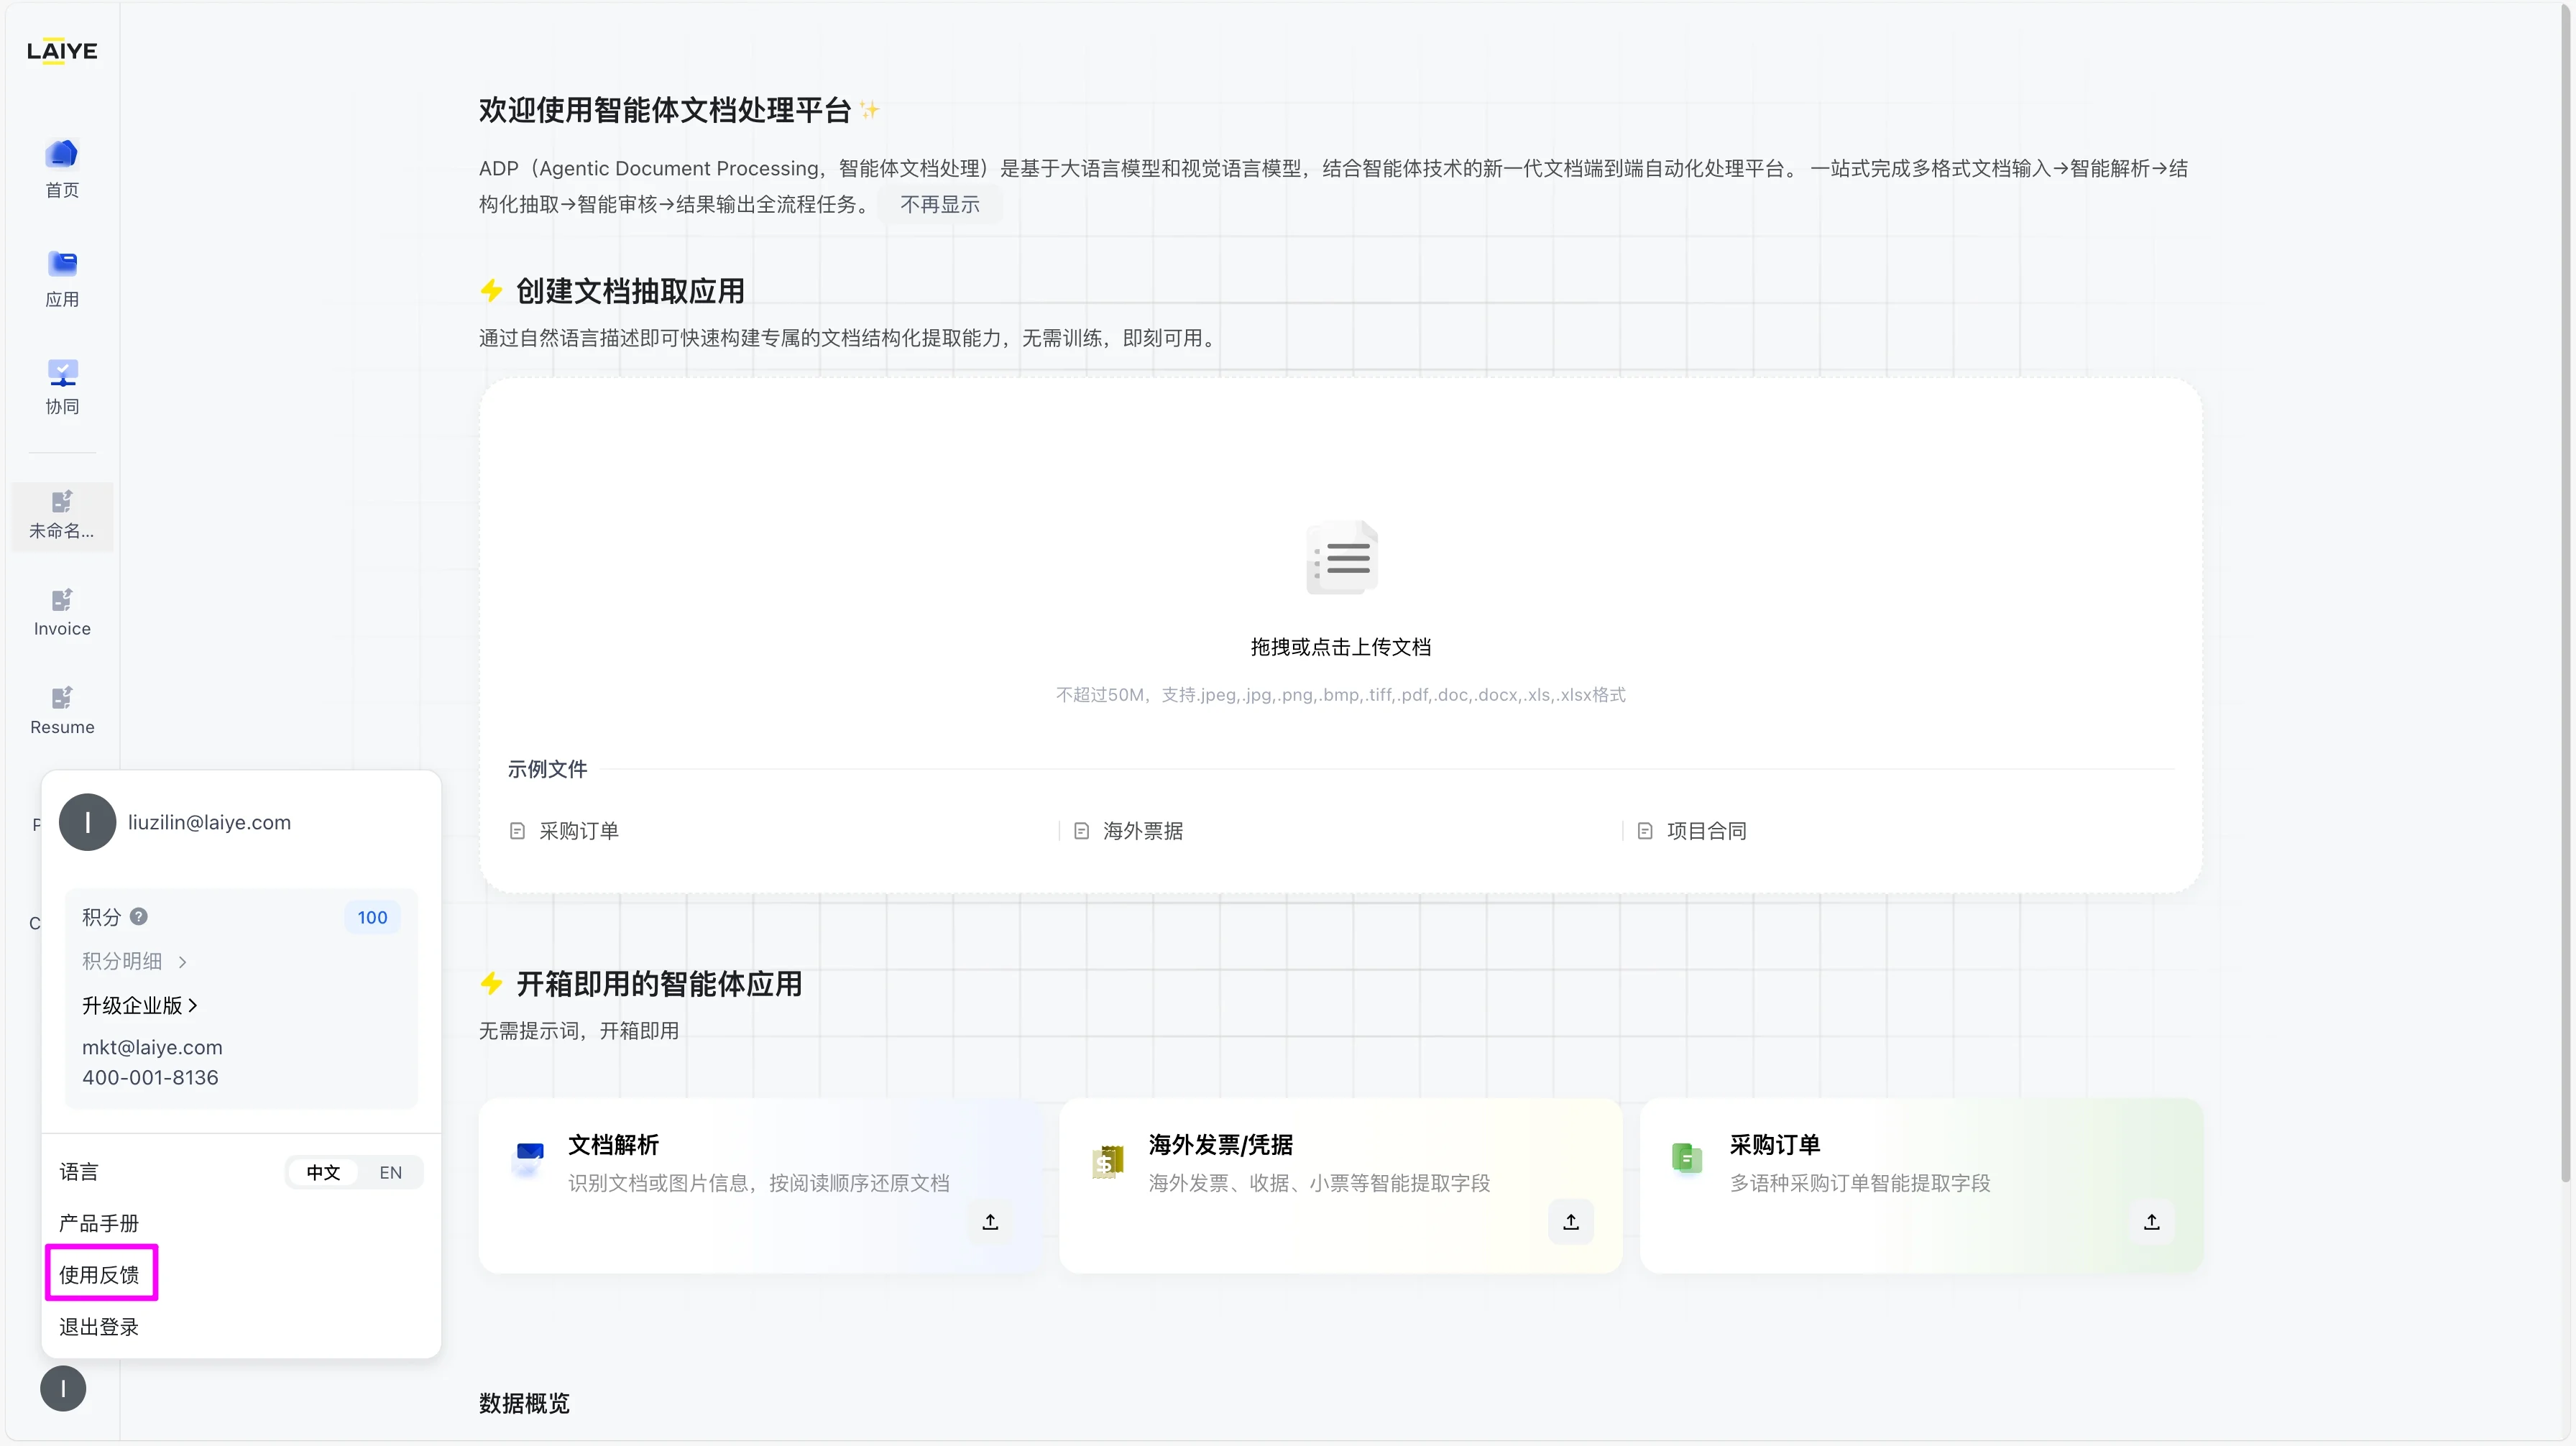Open the 文档解析 card title
Viewport: 2576px width, 1446px height.
[x=613, y=1144]
